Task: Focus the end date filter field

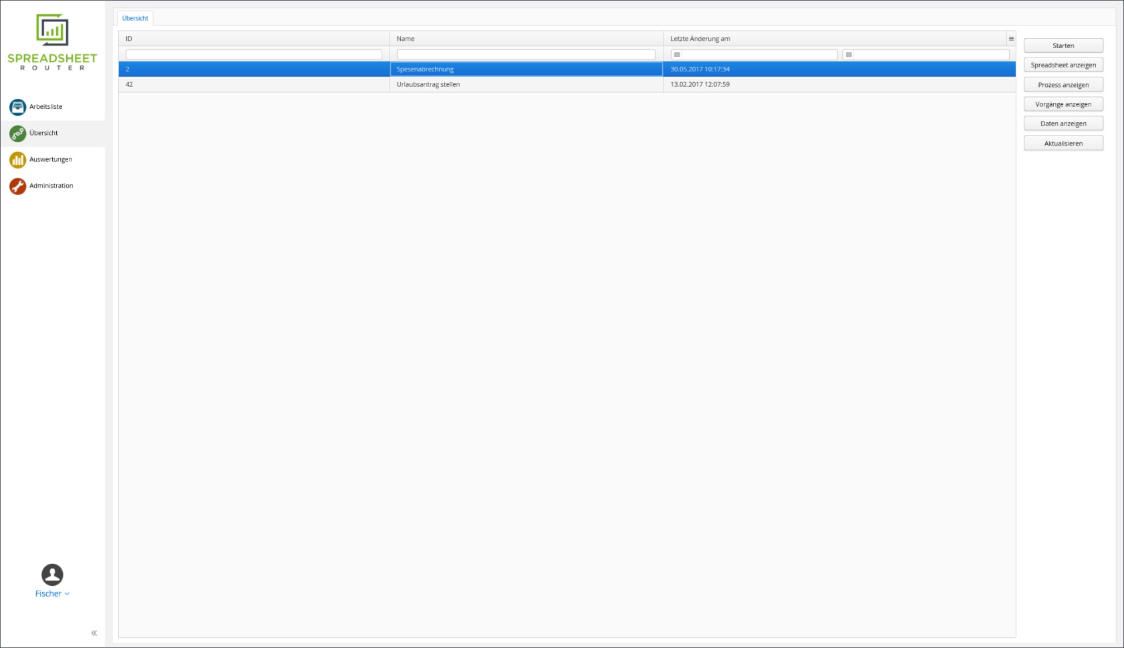Action: tap(926, 55)
